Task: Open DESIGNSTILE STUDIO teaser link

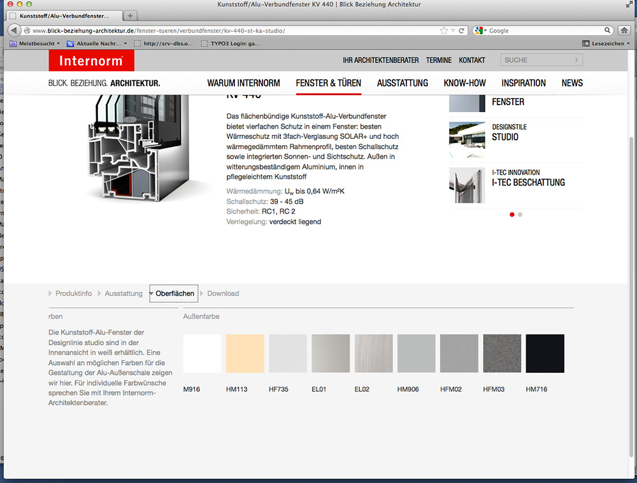Action: point(510,133)
